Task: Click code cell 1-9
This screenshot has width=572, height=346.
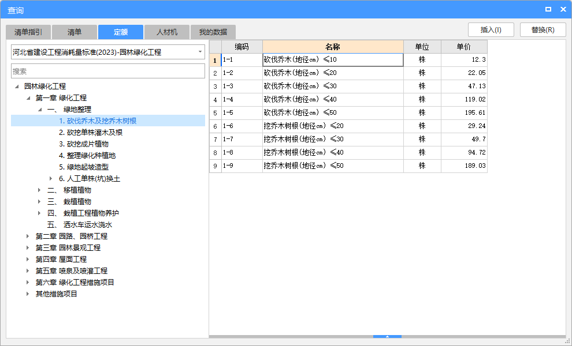Action: click(x=242, y=166)
